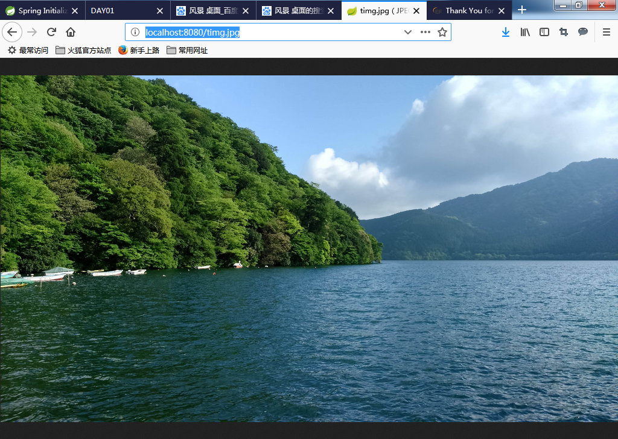The height and width of the screenshot is (439, 618).
Task: Click the address bar URL field
Action: [x=272, y=32]
